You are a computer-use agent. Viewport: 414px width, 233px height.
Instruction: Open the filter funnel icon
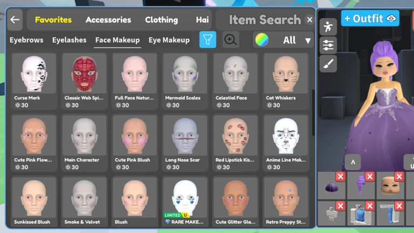coord(208,40)
